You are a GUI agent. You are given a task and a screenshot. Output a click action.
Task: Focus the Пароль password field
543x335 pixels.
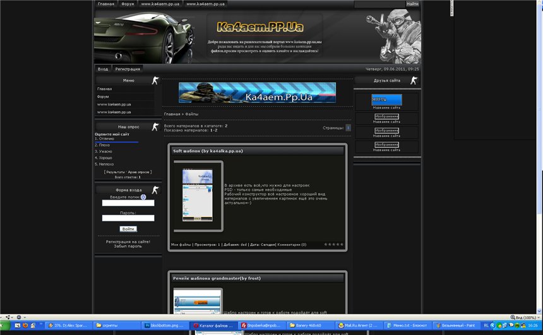pos(128,218)
